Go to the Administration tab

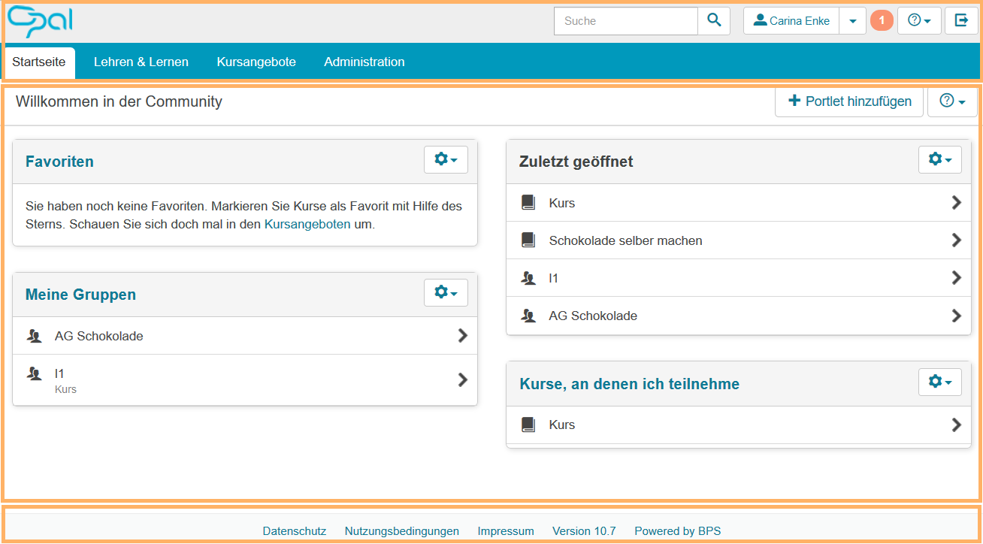pos(364,62)
